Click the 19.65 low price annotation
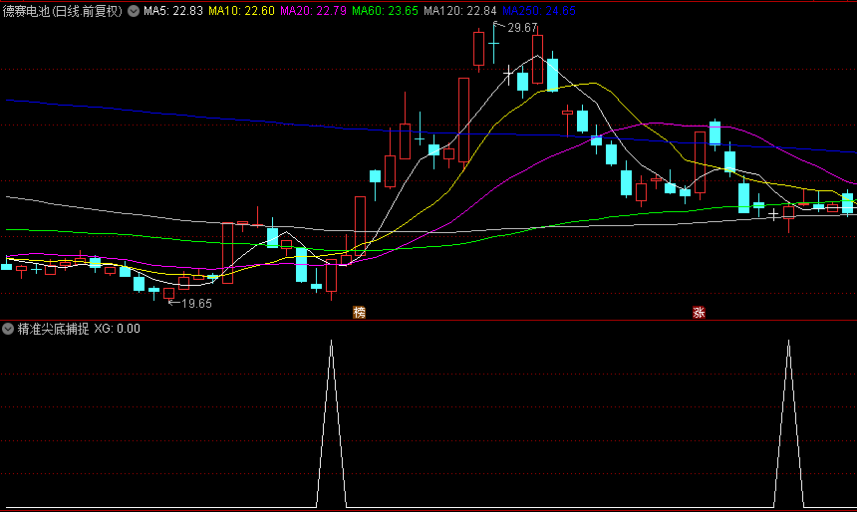Viewport: 857px width, 512px height. [x=196, y=304]
